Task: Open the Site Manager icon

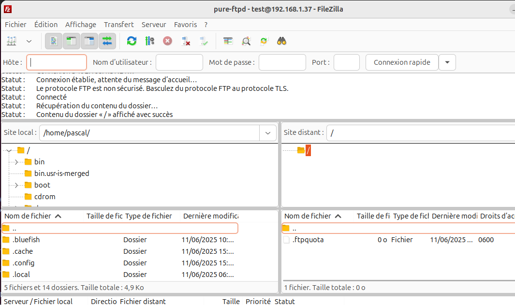Action: (12, 41)
